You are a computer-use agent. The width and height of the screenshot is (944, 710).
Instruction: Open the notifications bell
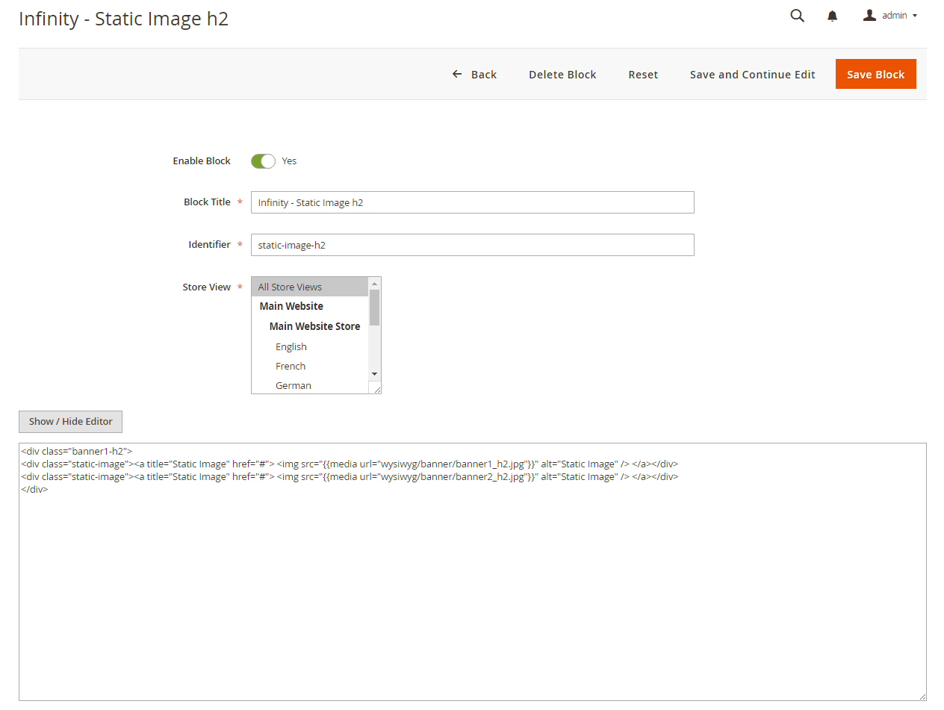[x=832, y=16]
